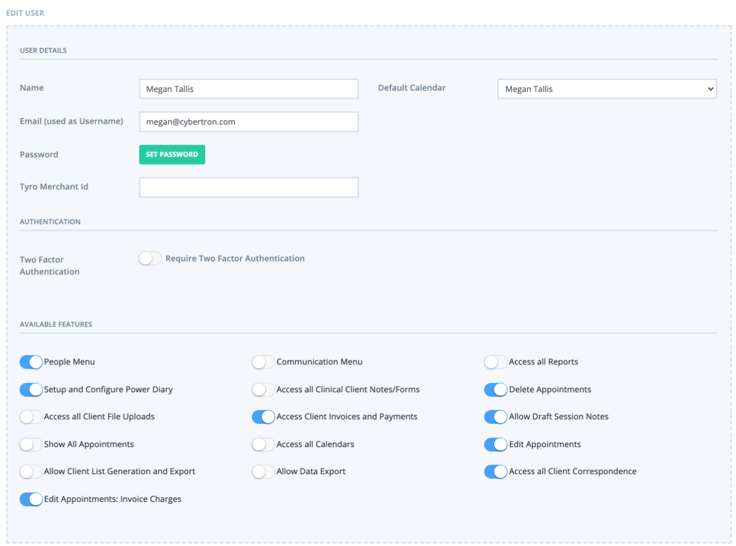Open the Default Calendar dropdown

click(607, 89)
